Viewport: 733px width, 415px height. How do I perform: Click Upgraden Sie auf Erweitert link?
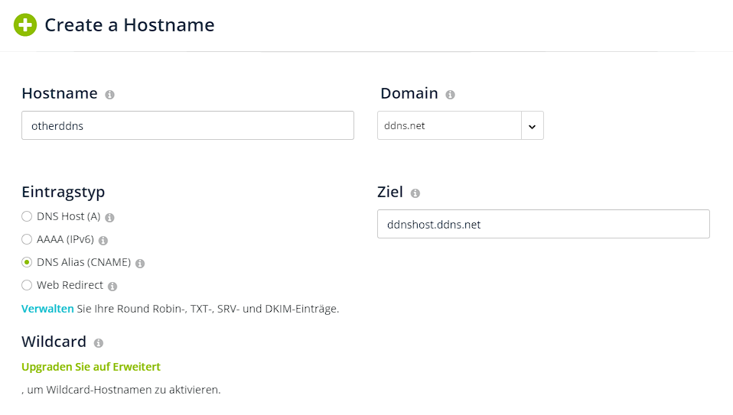coord(91,367)
